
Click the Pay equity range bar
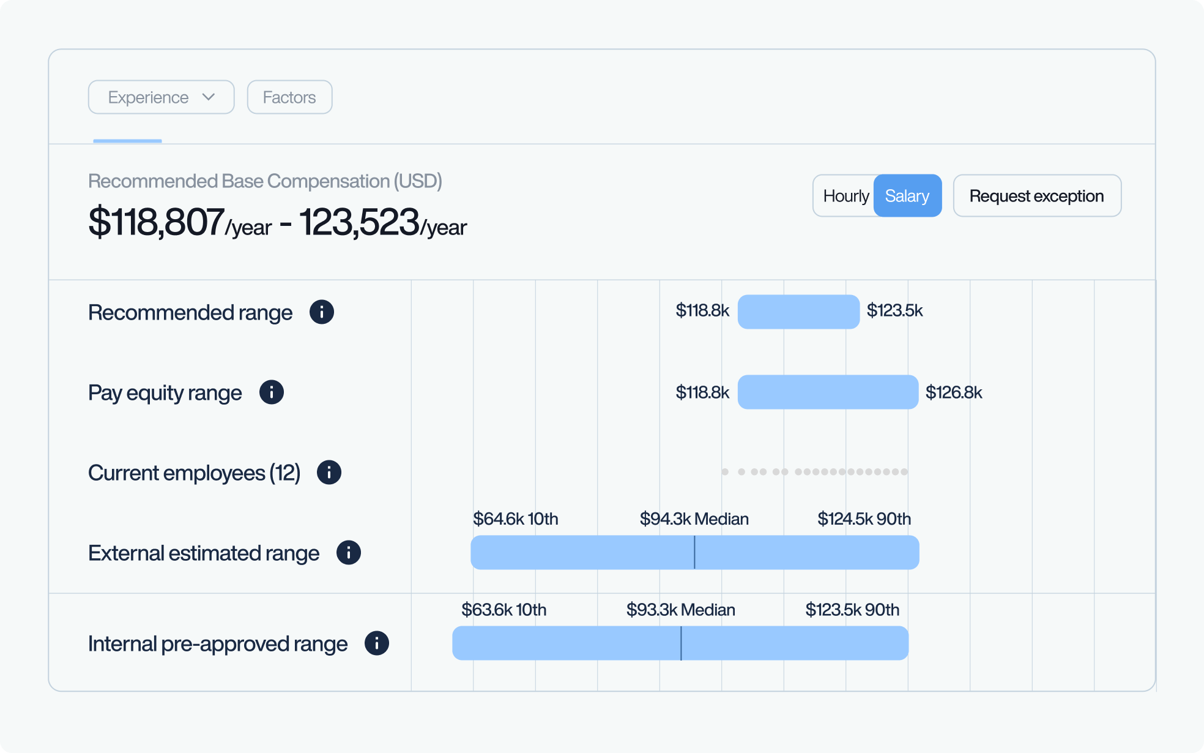click(x=827, y=392)
